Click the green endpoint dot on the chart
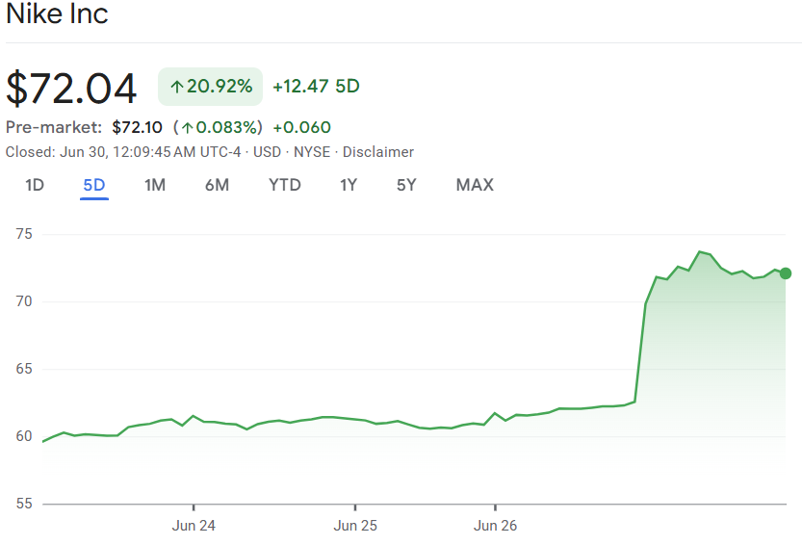The height and width of the screenshot is (545, 802). click(x=786, y=273)
